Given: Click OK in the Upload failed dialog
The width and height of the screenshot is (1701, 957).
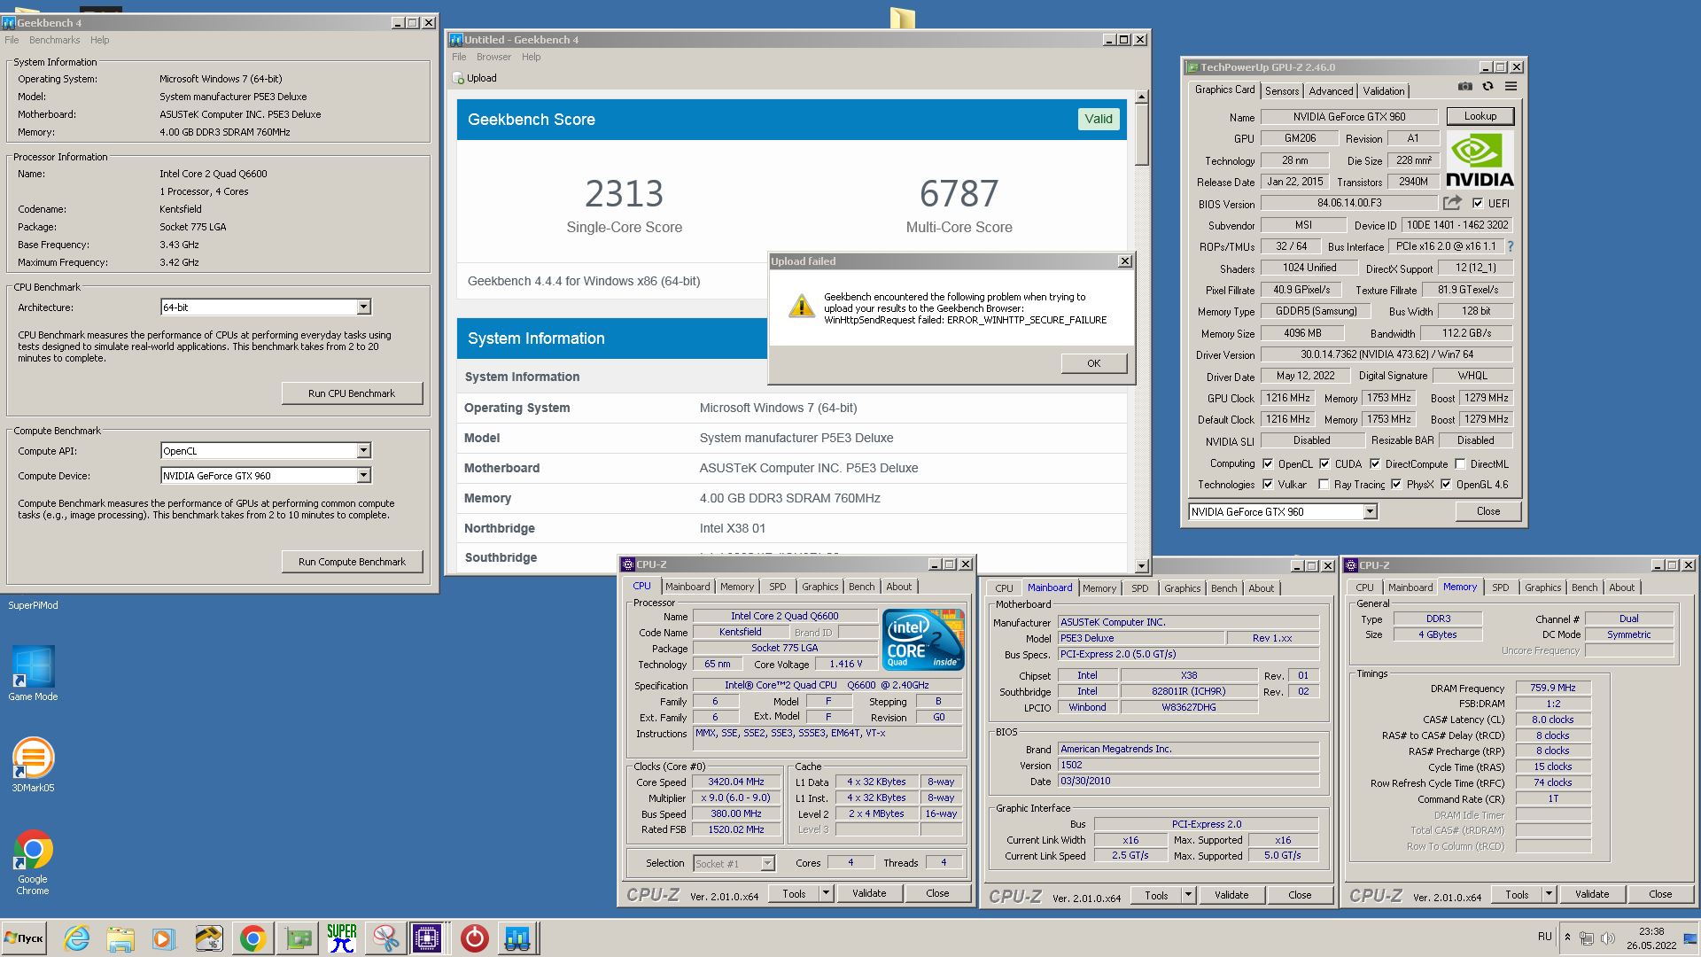Looking at the screenshot, I should [1094, 363].
